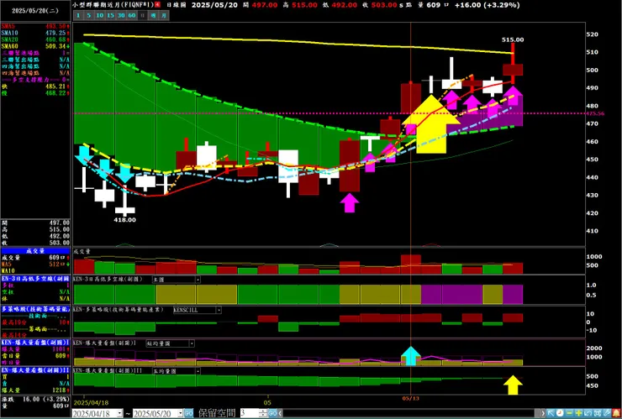Click the 05/13 date marker on axis
The image size is (622, 419).
(410, 398)
